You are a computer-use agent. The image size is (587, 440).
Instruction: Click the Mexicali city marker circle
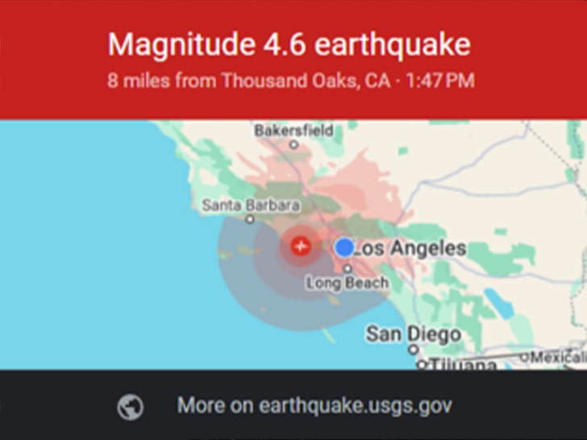(x=524, y=357)
